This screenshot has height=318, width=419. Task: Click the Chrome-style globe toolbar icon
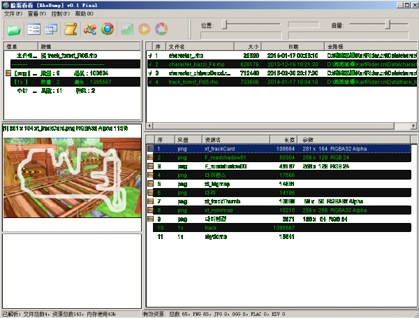[x=108, y=29]
